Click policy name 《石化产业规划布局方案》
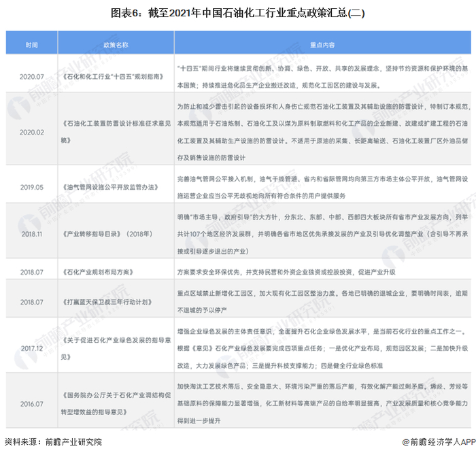 pyautogui.click(x=97, y=272)
